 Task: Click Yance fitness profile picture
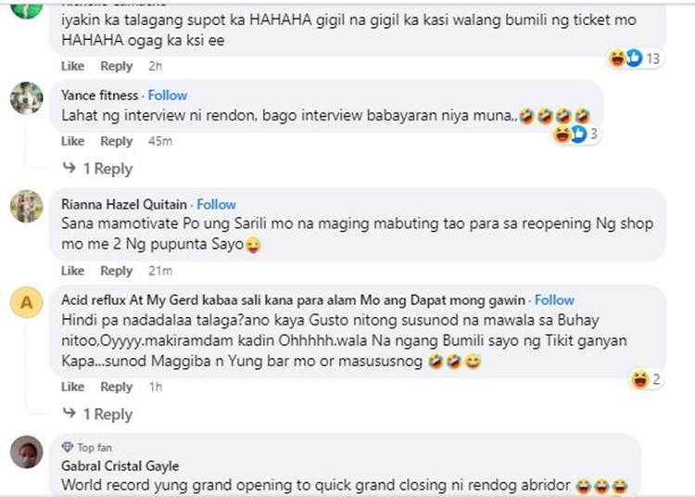point(27,98)
